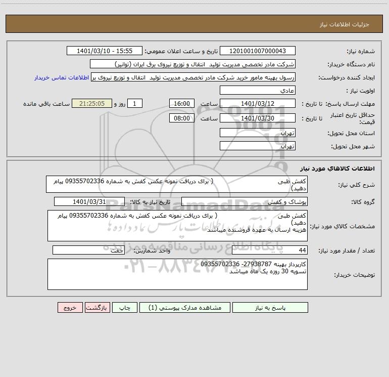
Task: Click the deadline time field 16:00
Action: pyautogui.click(x=181, y=103)
